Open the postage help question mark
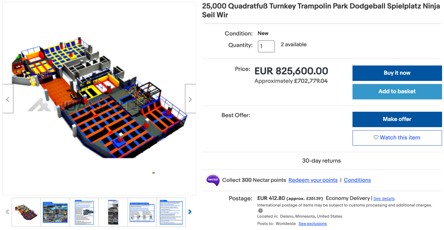 tap(260, 211)
